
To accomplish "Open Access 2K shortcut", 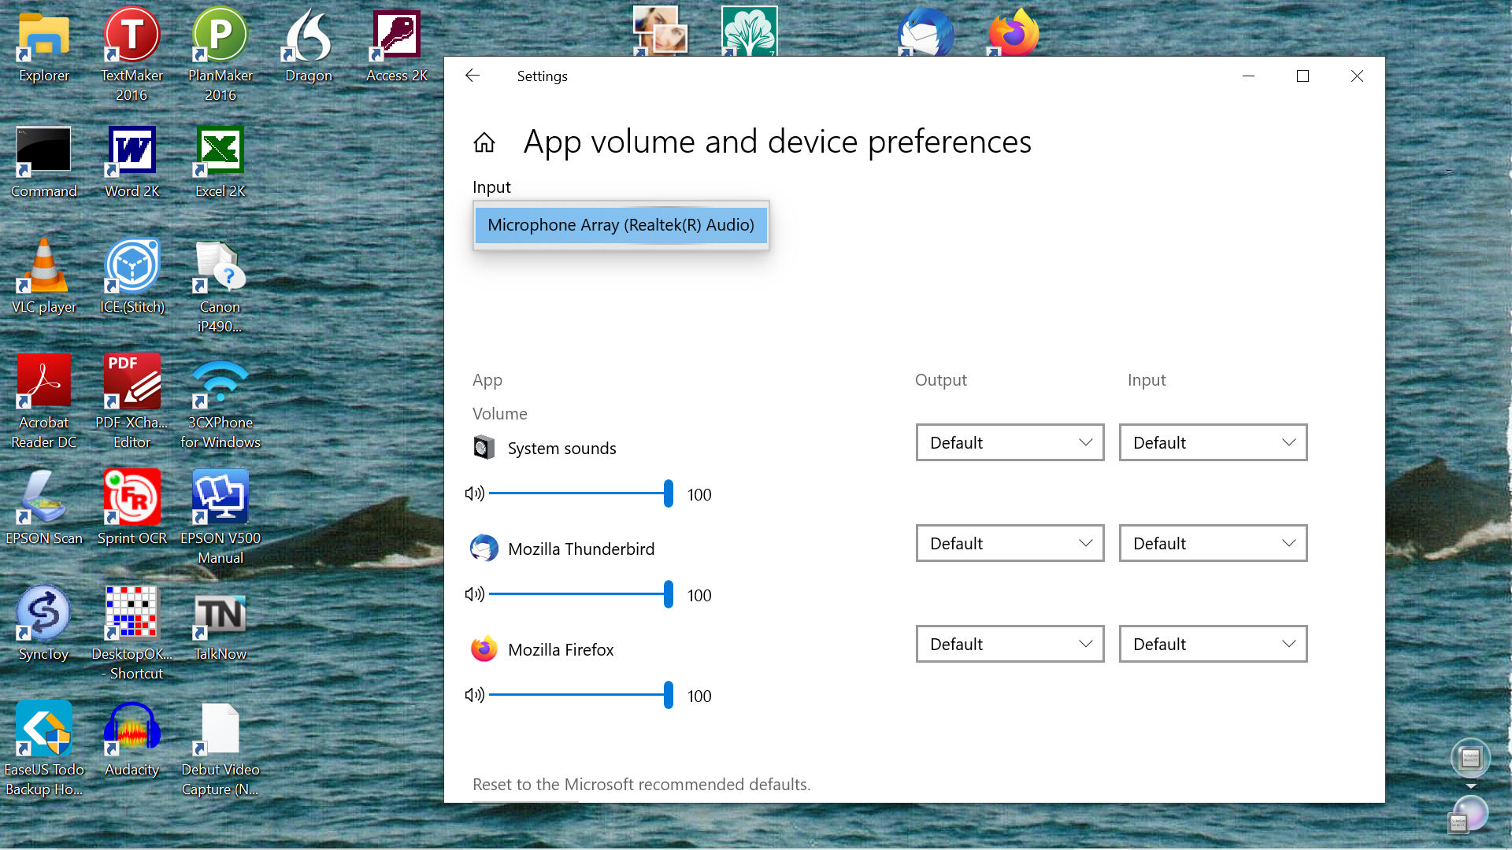I will pyautogui.click(x=397, y=47).
